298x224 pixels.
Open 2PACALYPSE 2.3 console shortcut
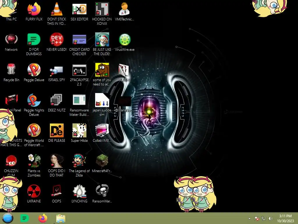[79, 75]
